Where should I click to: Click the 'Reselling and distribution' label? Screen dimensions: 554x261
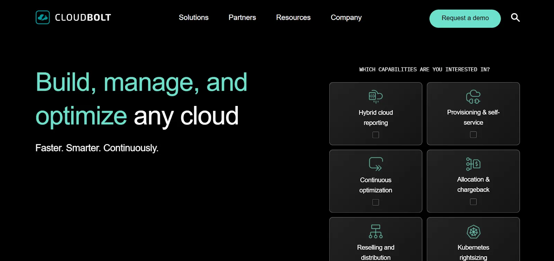click(x=376, y=252)
